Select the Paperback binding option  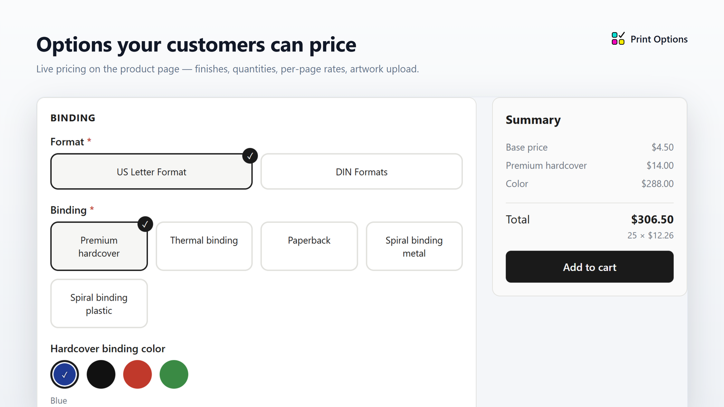pos(309,246)
